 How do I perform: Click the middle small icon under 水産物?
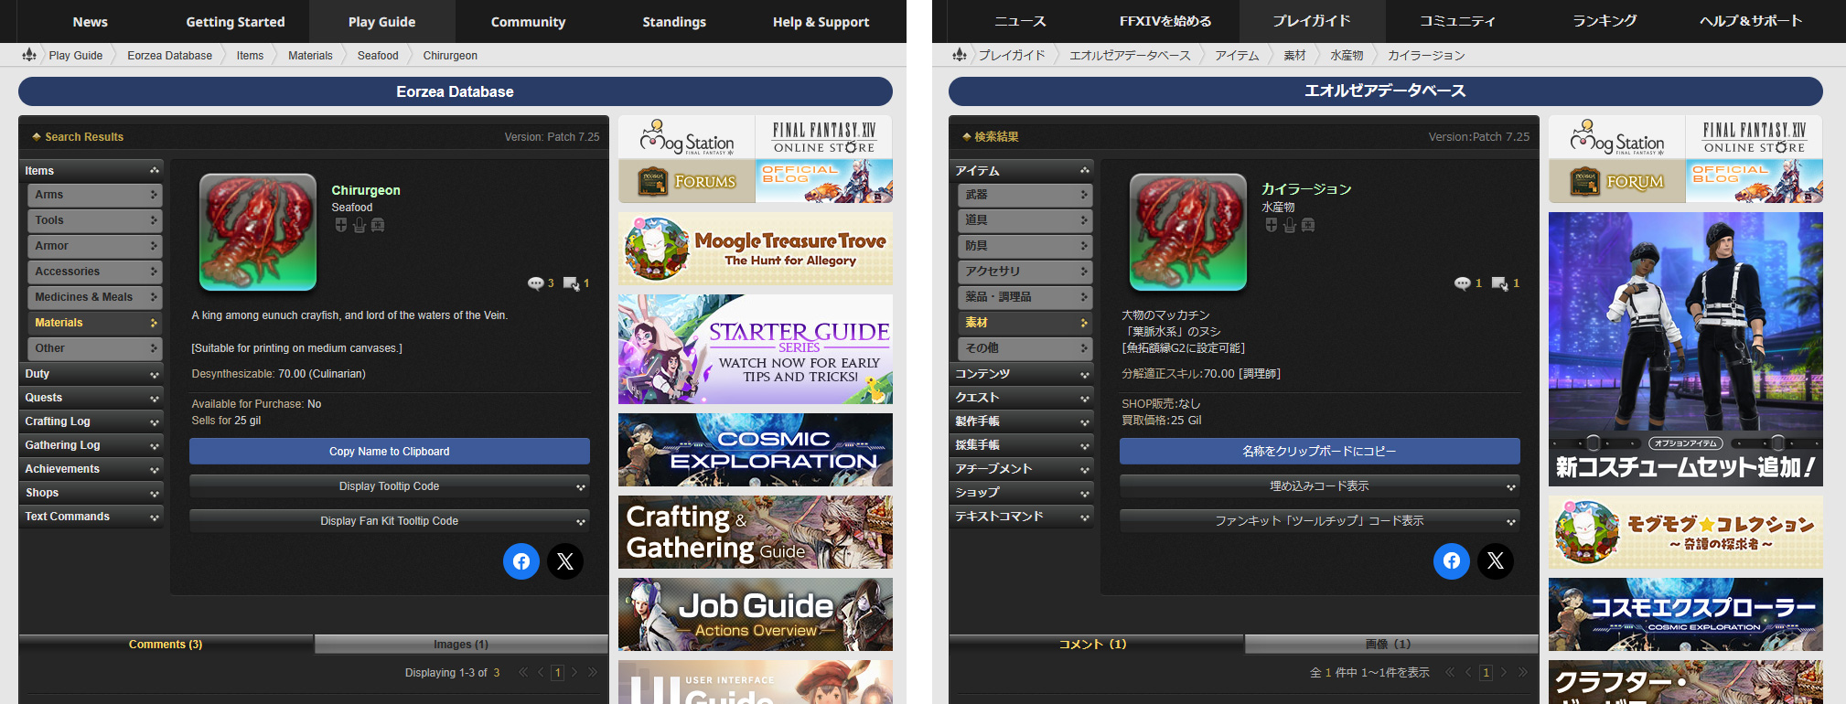[x=1290, y=225]
